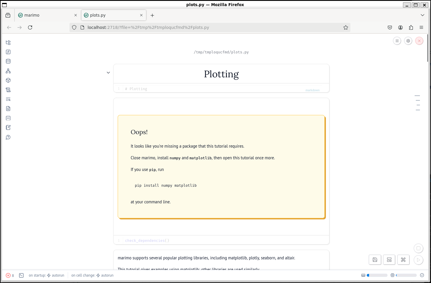
Task: Toggle app view layout button
Action: (389, 260)
